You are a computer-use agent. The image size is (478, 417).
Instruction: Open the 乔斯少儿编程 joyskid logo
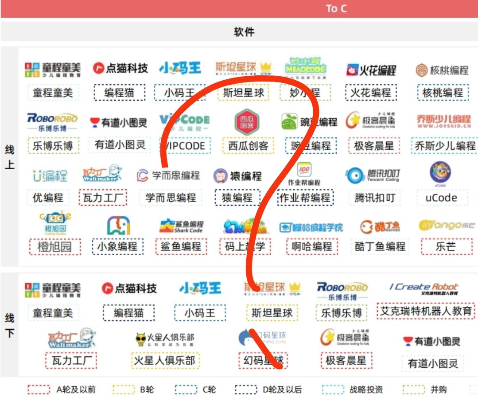click(x=444, y=121)
